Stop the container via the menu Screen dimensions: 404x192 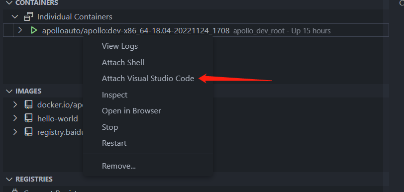[110, 127]
